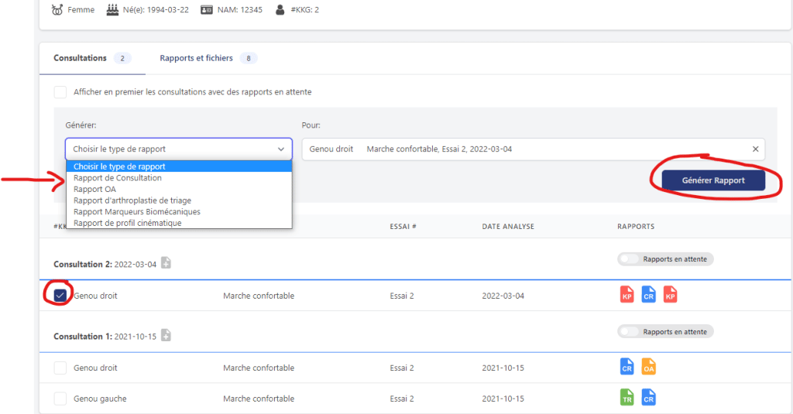Clear the Pour field with the X
793x414 pixels.
coord(755,149)
